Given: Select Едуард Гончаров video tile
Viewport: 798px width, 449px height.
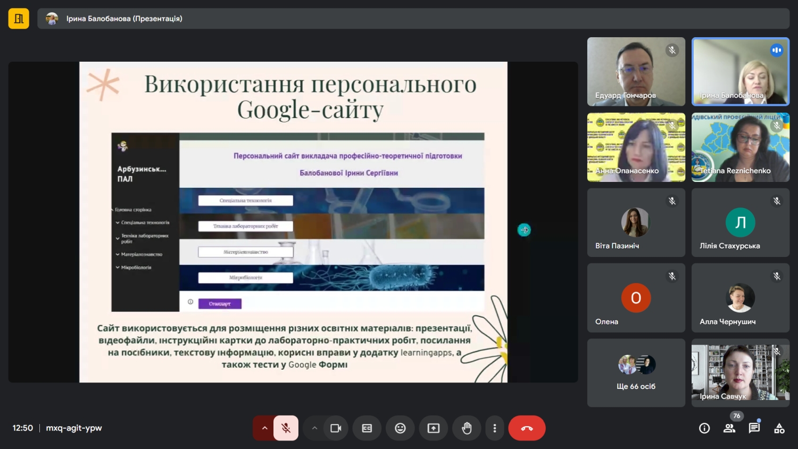Looking at the screenshot, I should point(636,71).
